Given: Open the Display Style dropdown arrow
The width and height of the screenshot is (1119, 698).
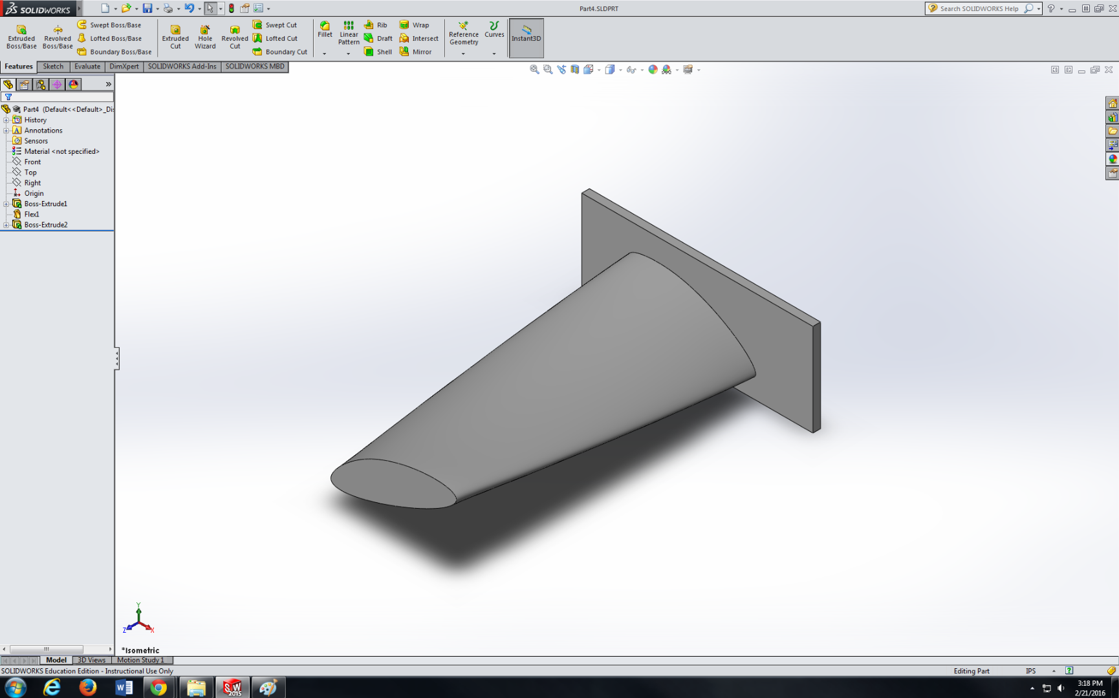Looking at the screenshot, I should (x=620, y=69).
